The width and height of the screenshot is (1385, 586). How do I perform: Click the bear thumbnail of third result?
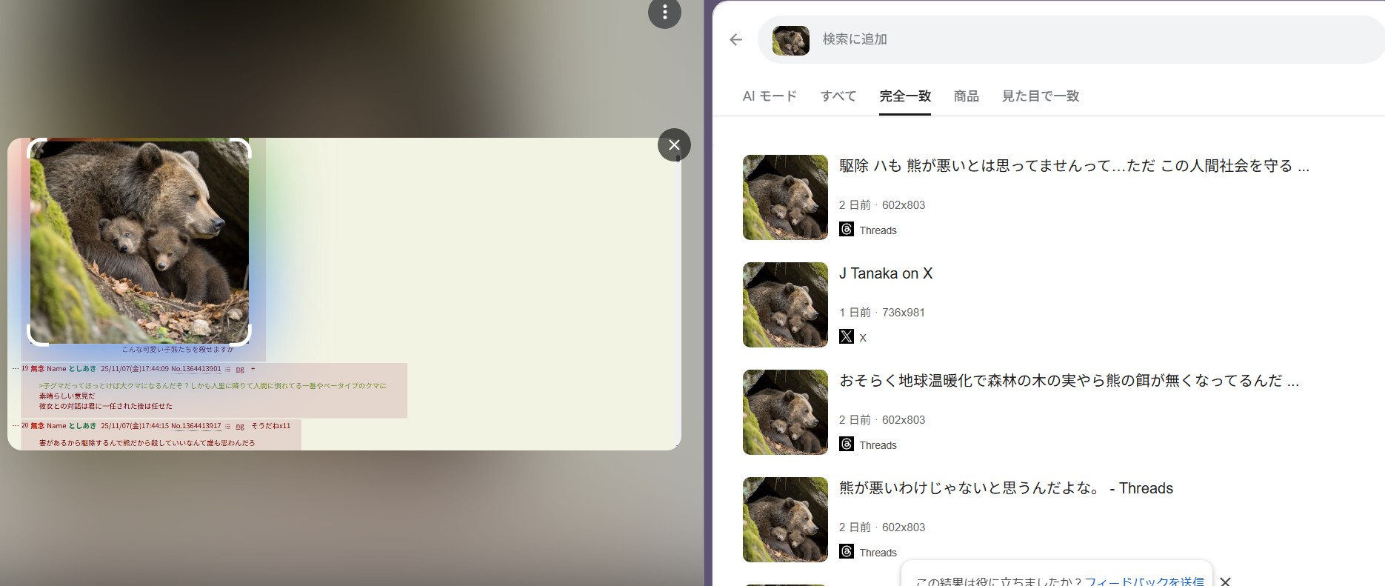pos(785,412)
